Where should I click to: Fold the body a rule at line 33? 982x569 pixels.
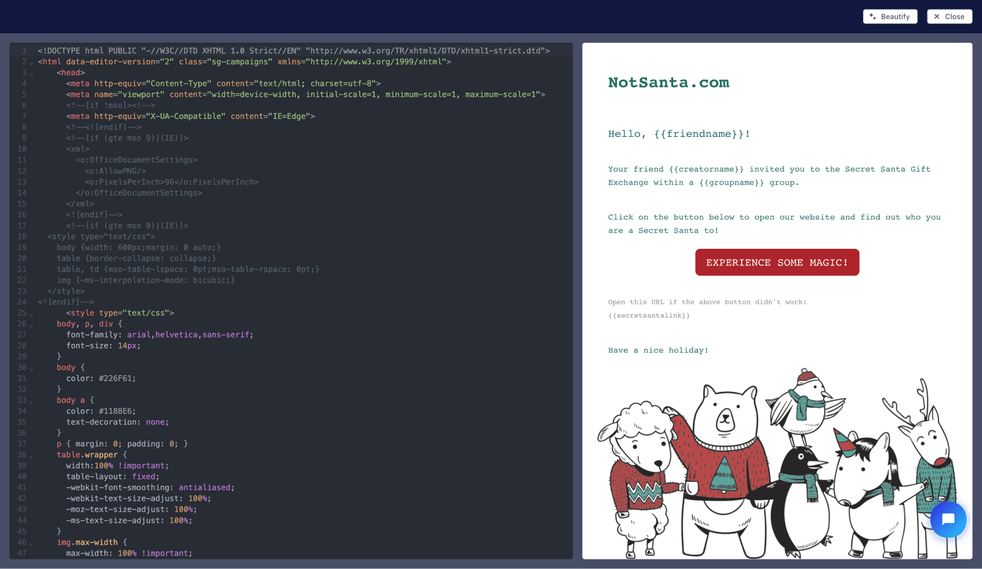[31, 401]
